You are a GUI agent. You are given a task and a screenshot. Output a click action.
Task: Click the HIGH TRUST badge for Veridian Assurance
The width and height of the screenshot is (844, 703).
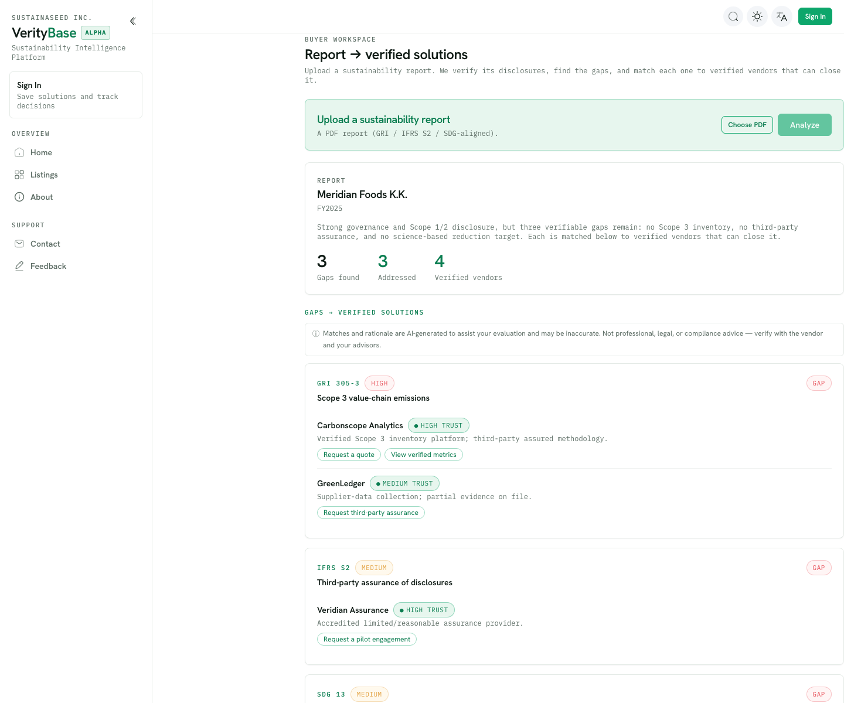[x=424, y=610]
